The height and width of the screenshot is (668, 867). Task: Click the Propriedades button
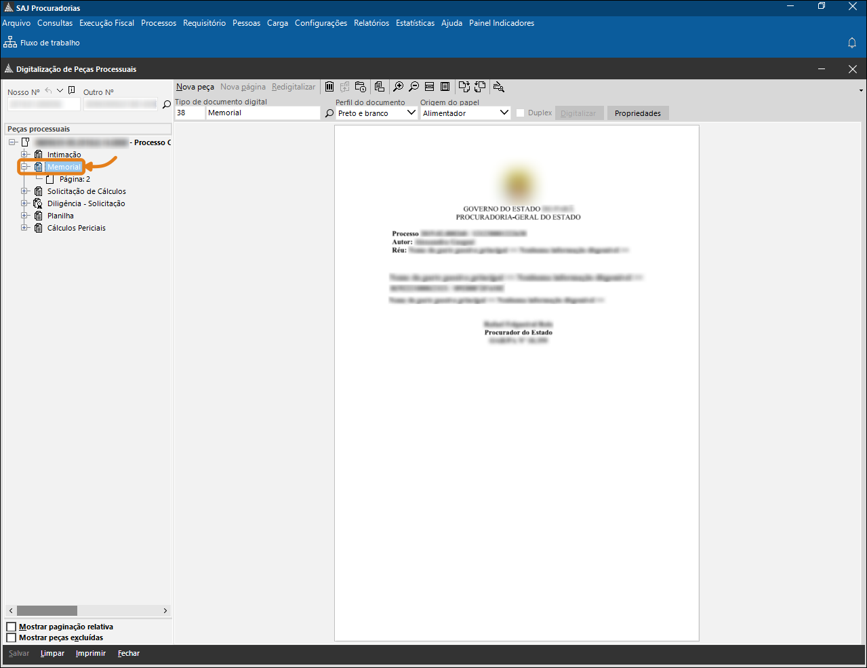point(637,113)
